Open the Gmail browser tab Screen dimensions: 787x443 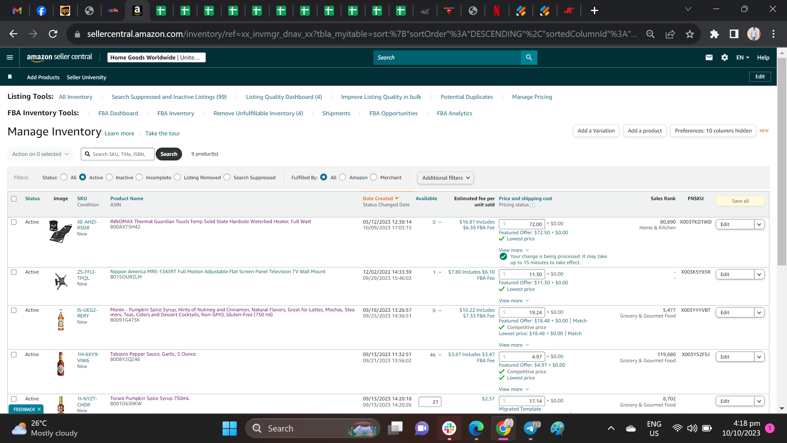pyautogui.click(x=17, y=11)
